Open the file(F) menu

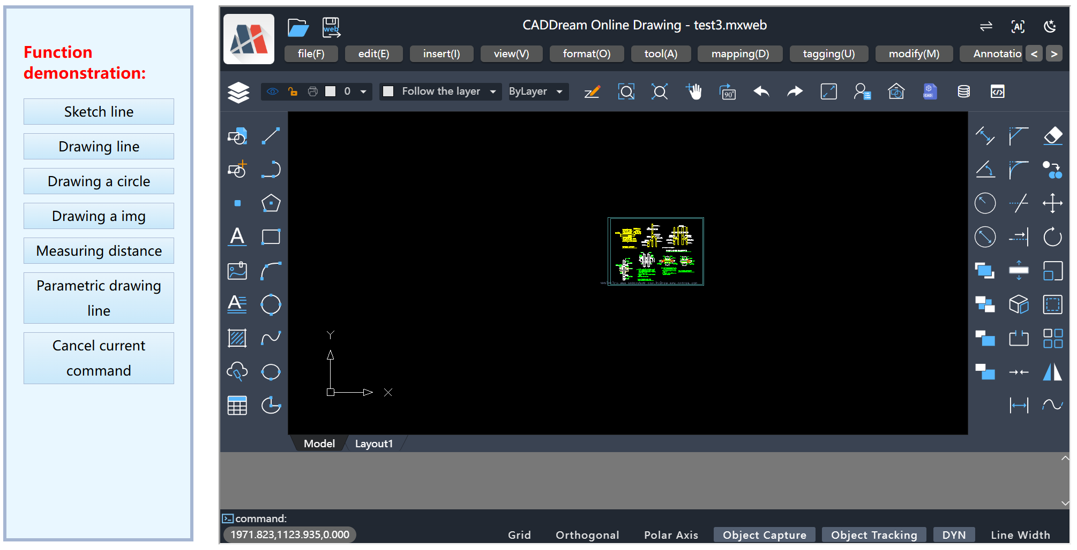[x=311, y=54]
